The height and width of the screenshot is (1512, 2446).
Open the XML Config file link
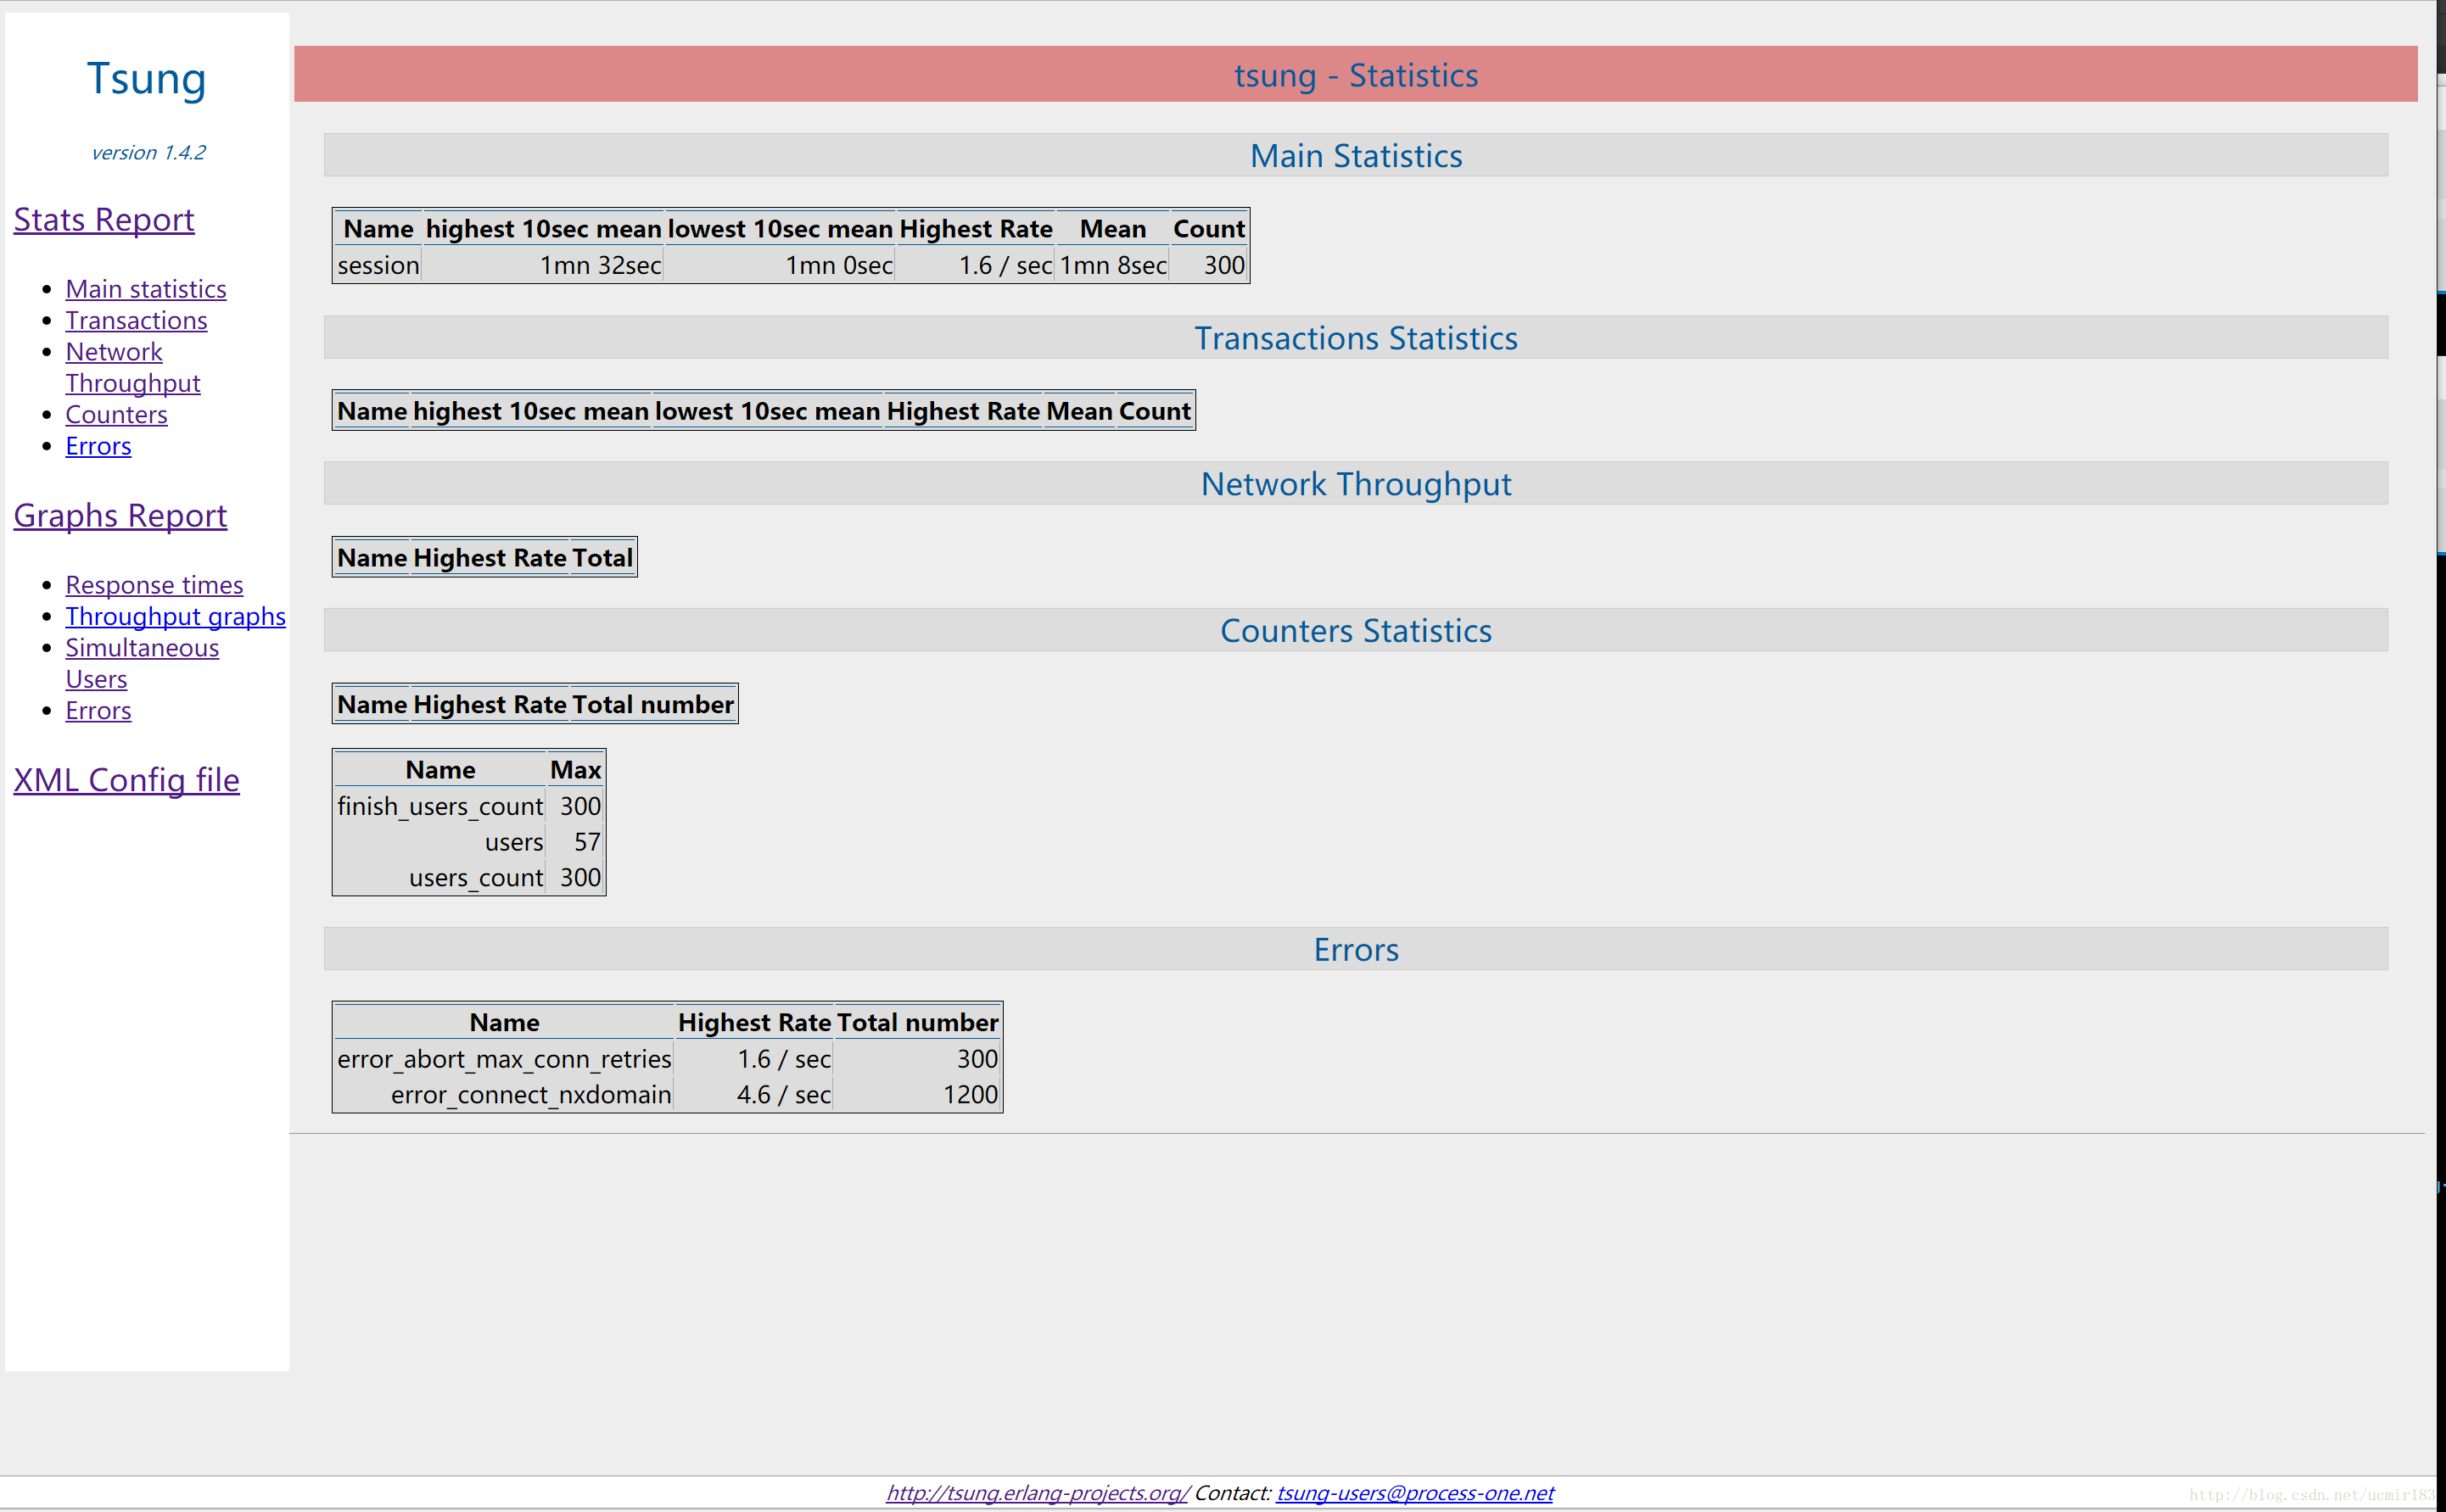tap(126, 780)
